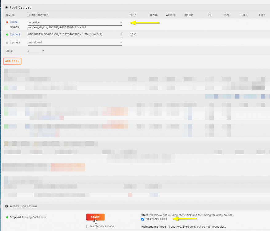Click the Add Pool button
This screenshot has width=270, height=231.
click(12, 61)
